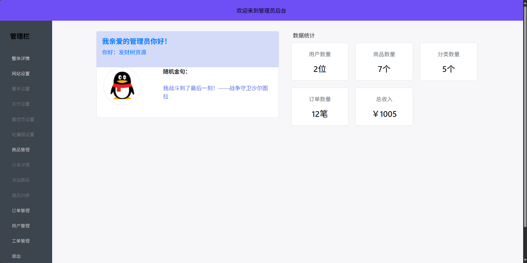This screenshot has height=263, width=527.
Task: Click the 商品数量 statistics card
Action: (x=384, y=62)
